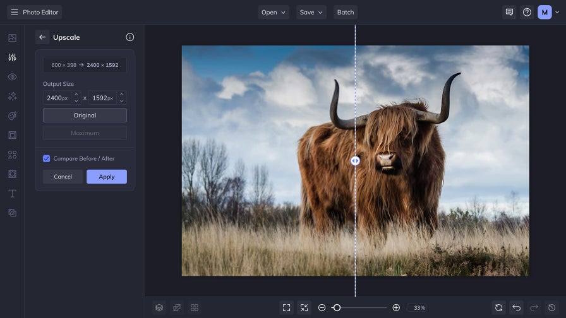Viewport: 566px width, 318px height.
Task: Open the layers panel icon
Action: coord(159,307)
